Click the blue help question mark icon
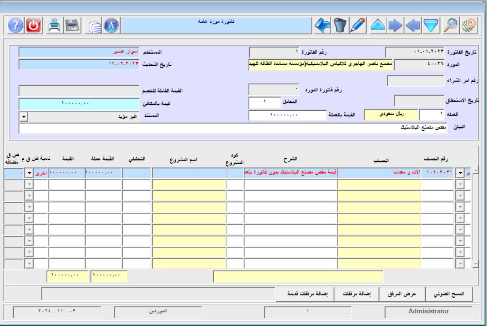This screenshot has height=326, width=487. click(16, 26)
